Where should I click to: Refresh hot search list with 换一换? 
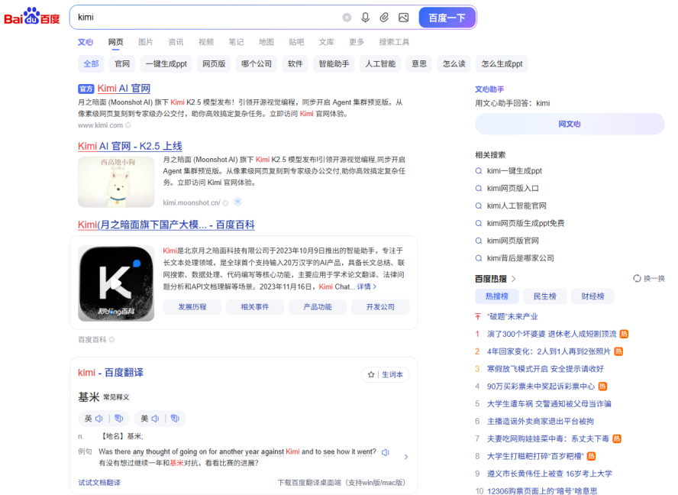[x=648, y=279]
